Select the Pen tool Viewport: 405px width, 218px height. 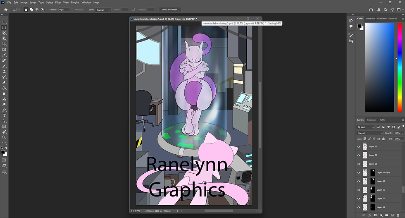4,110
